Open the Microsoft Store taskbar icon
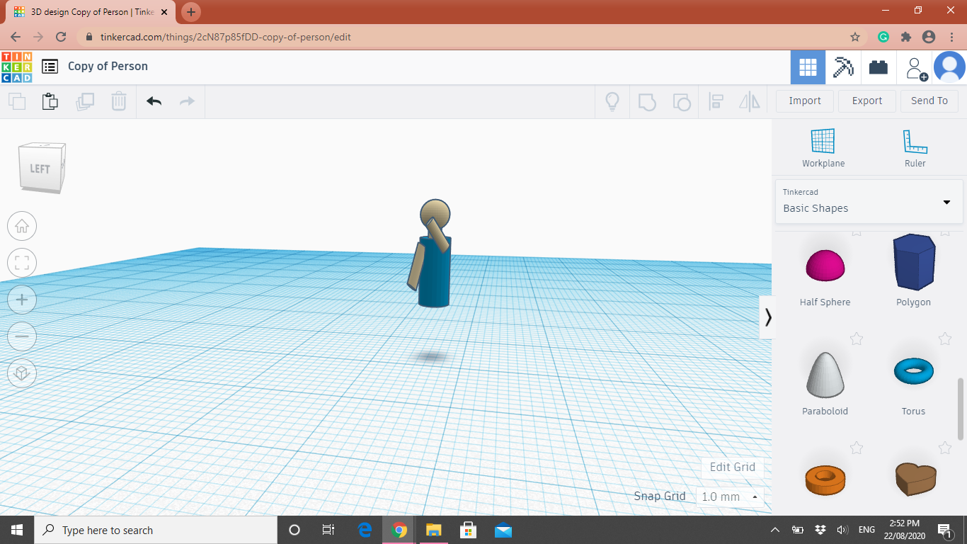 (x=469, y=530)
